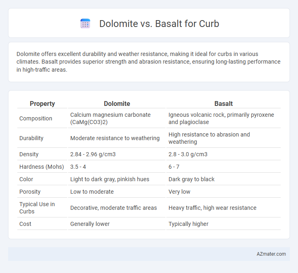The width and height of the screenshot is (298, 273).
Task: Click the 'Durability' row label
Action: coord(31,138)
